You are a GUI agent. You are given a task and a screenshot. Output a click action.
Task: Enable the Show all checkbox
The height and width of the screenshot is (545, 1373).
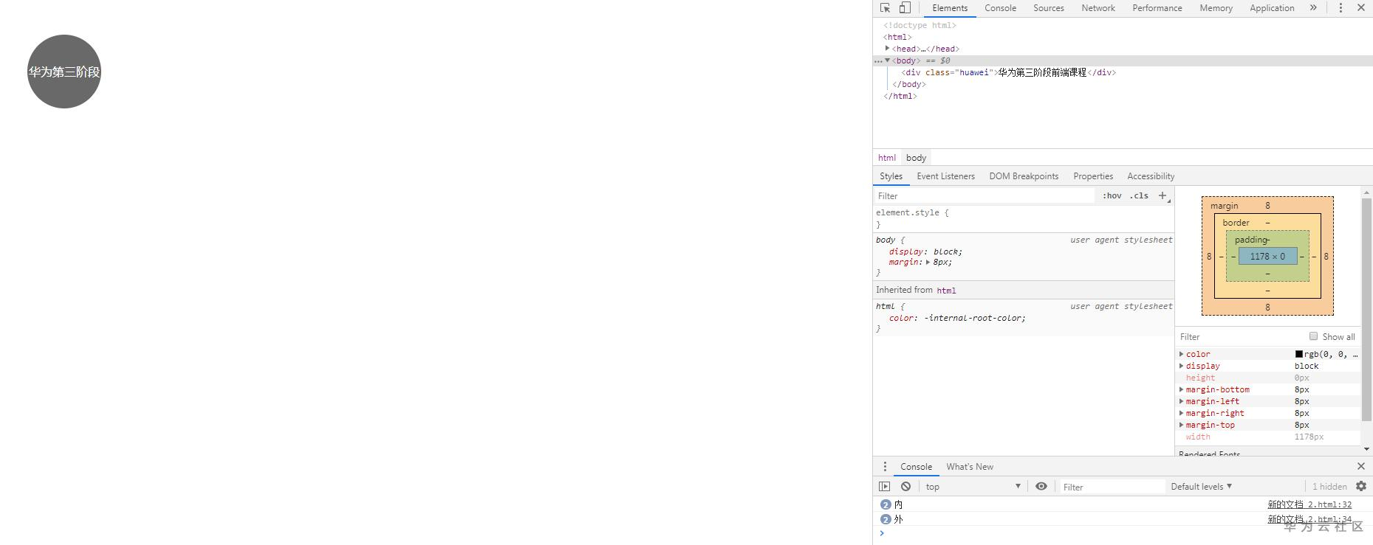1313,336
